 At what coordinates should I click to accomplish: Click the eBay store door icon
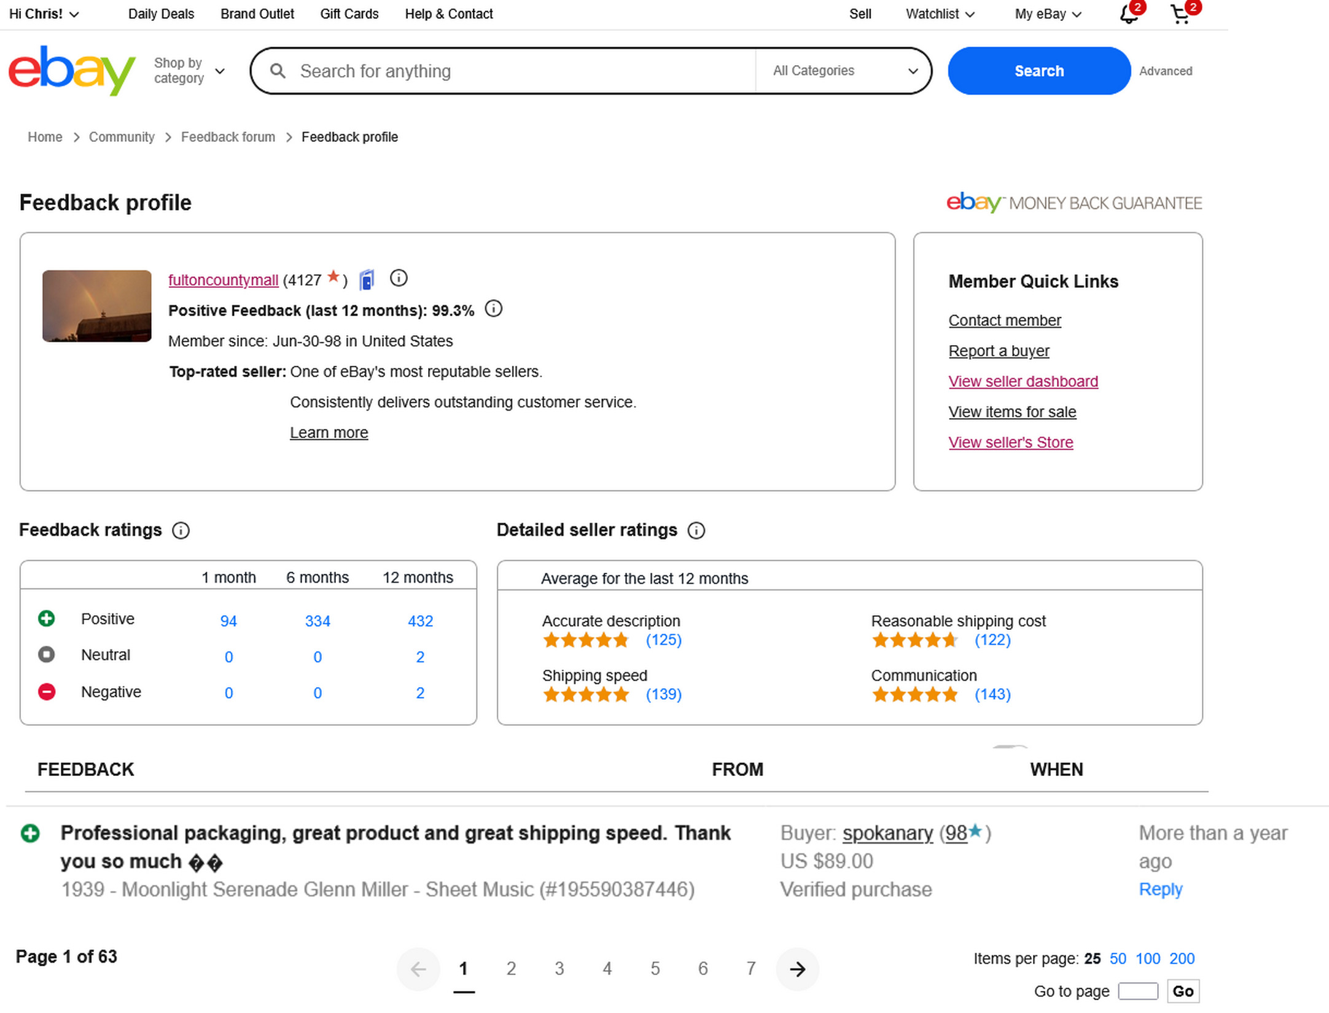(367, 280)
